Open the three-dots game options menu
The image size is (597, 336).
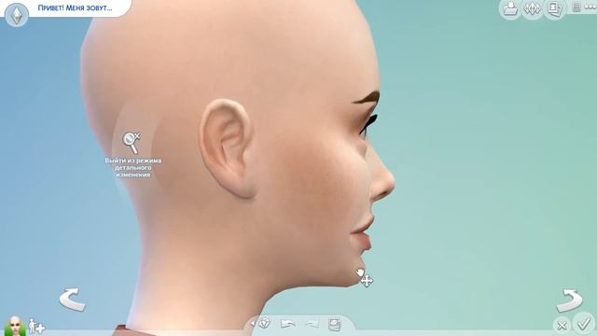590,7
